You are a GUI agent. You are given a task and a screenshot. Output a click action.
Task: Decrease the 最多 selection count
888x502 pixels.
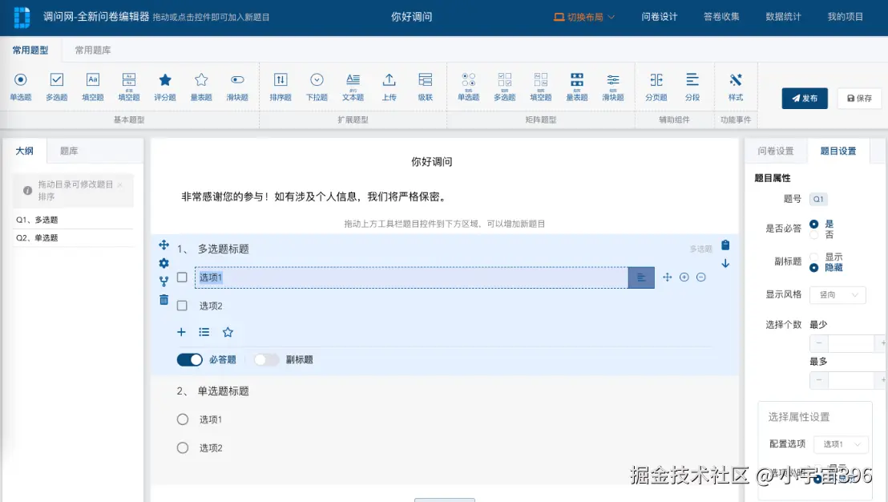[819, 380]
